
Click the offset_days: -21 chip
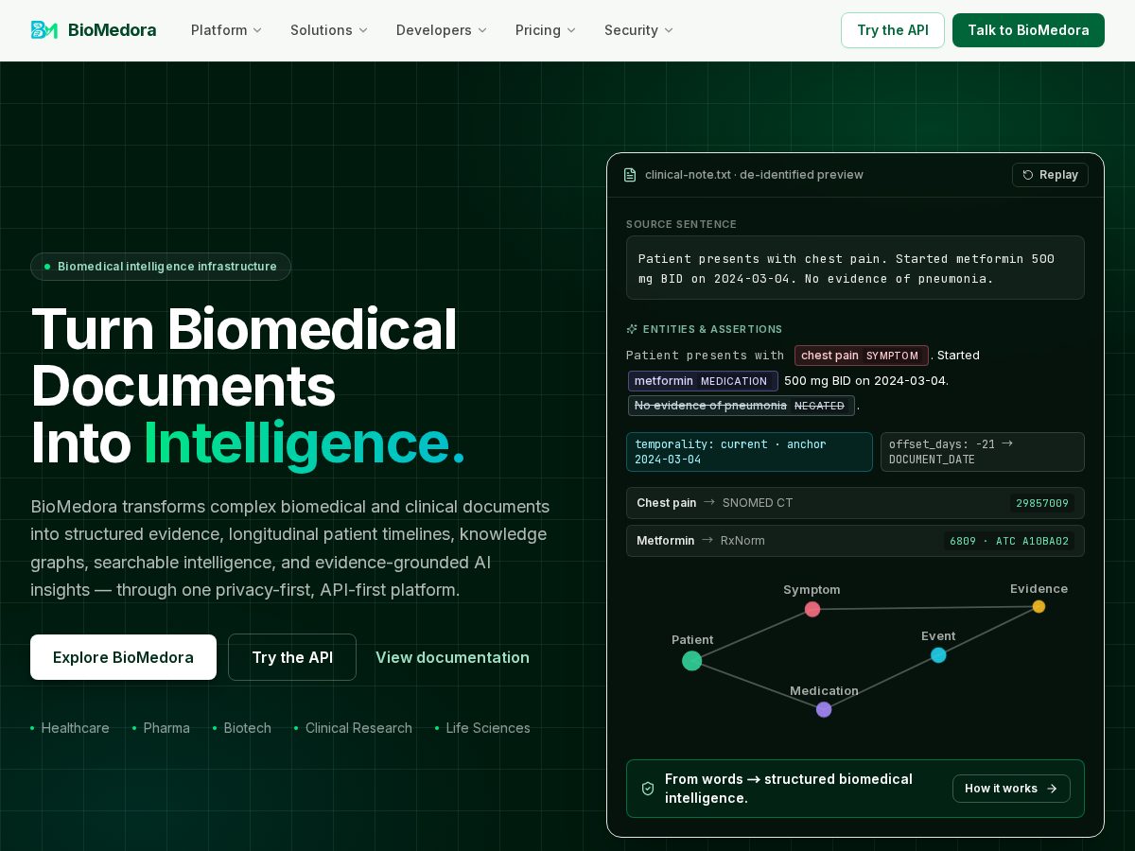pyautogui.click(x=983, y=452)
